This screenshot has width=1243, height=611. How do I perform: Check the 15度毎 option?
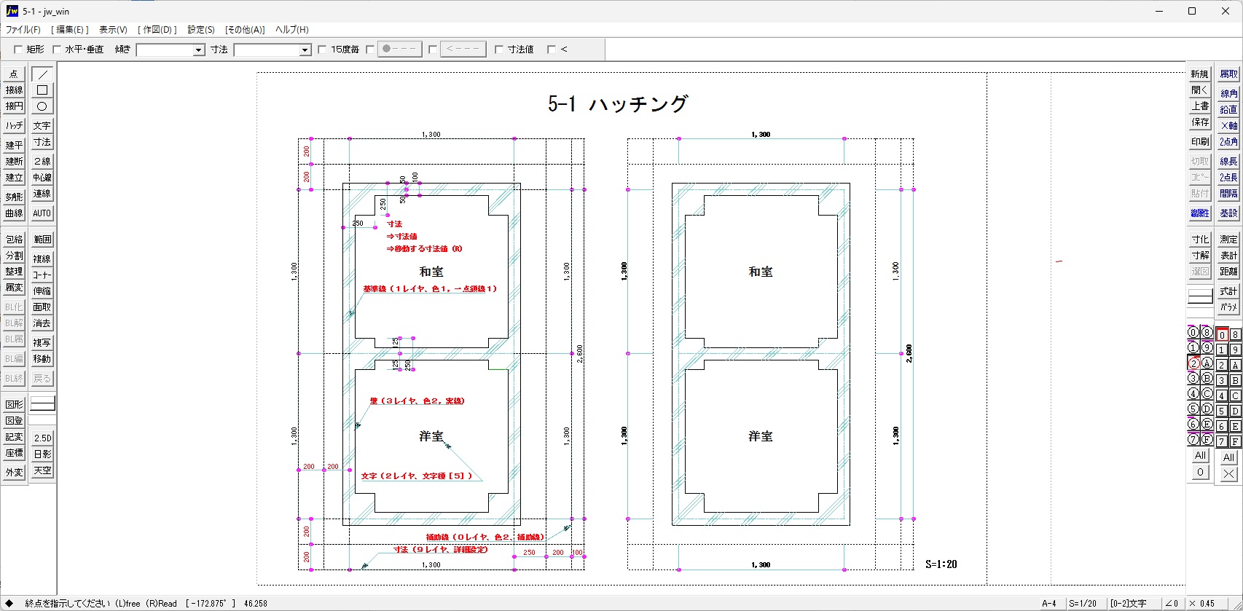(x=322, y=50)
